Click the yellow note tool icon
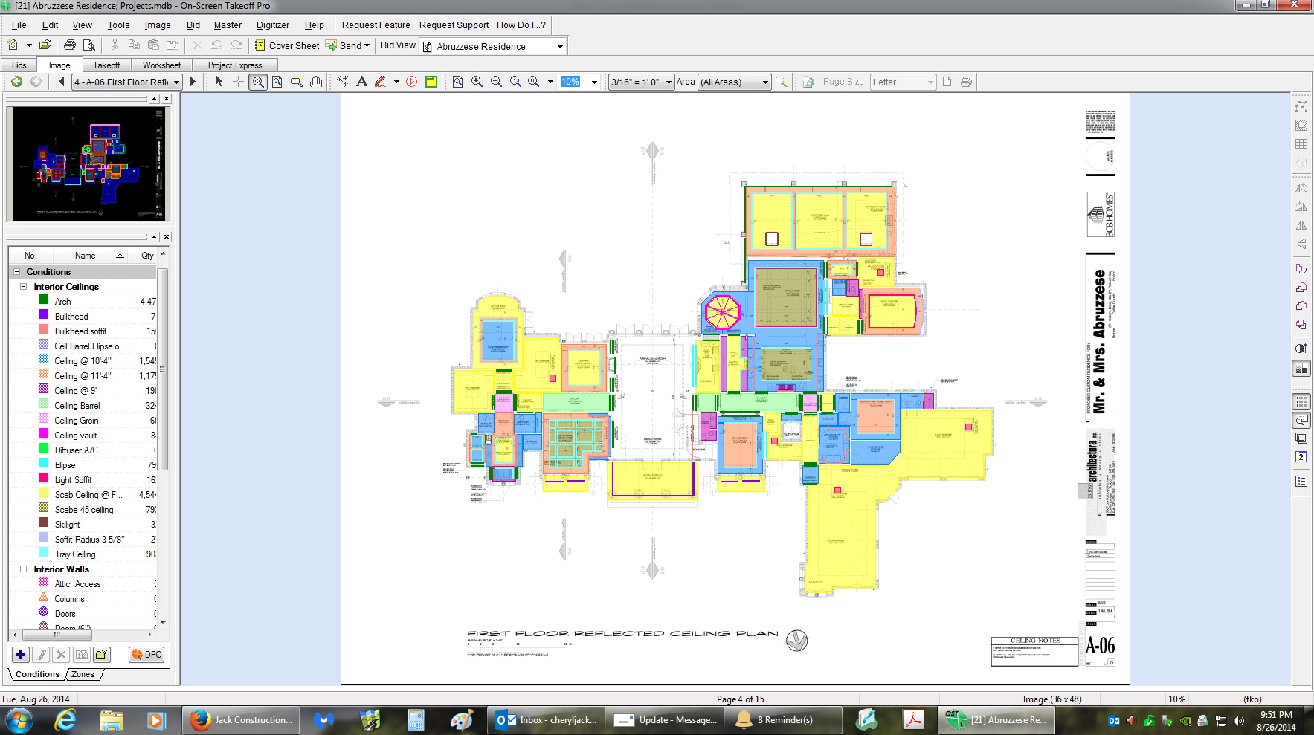 click(431, 82)
